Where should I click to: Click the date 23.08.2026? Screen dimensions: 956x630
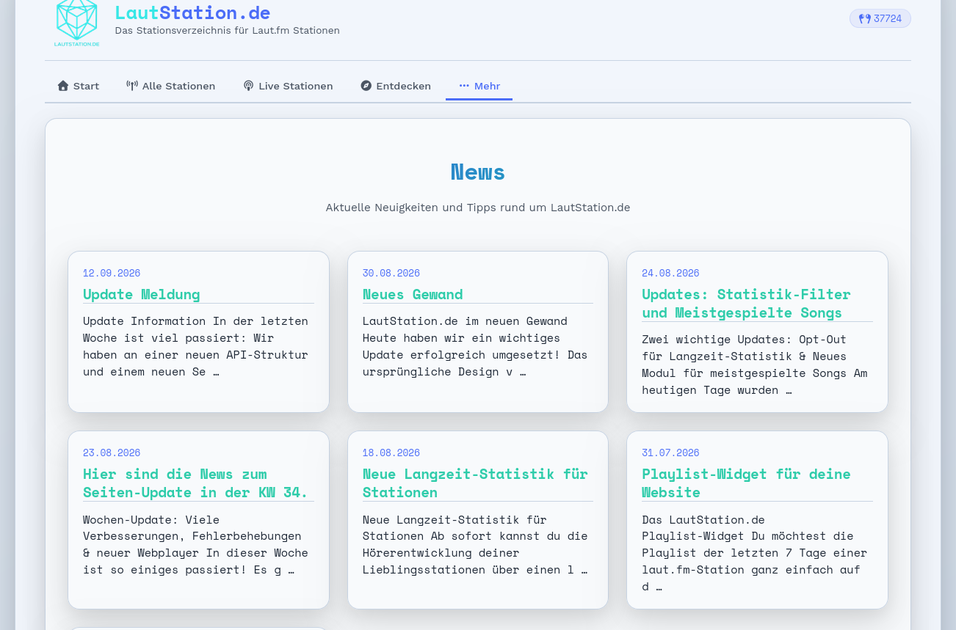(112, 453)
